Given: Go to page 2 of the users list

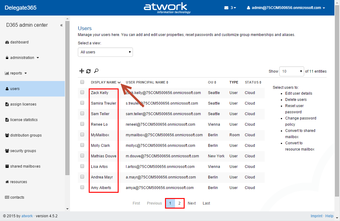Looking at the screenshot, I should click(x=179, y=203).
